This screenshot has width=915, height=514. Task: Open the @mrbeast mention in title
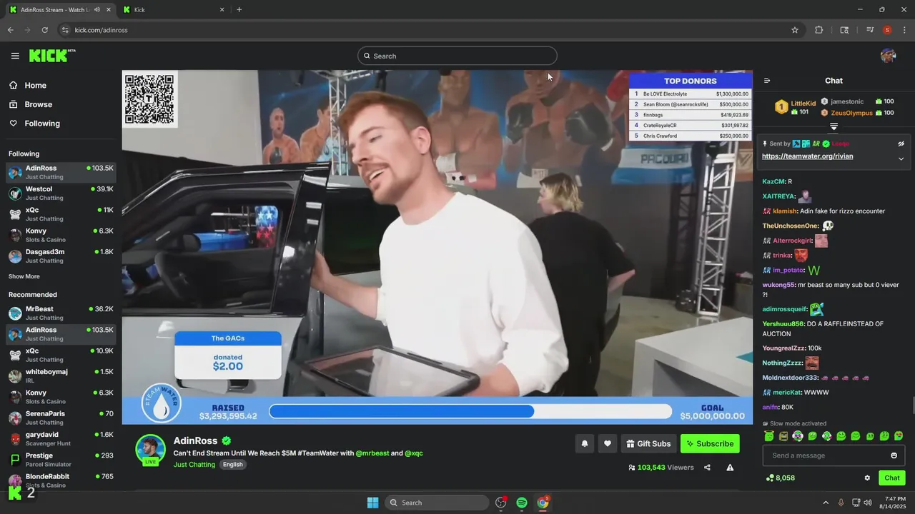pyautogui.click(x=372, y=453)
